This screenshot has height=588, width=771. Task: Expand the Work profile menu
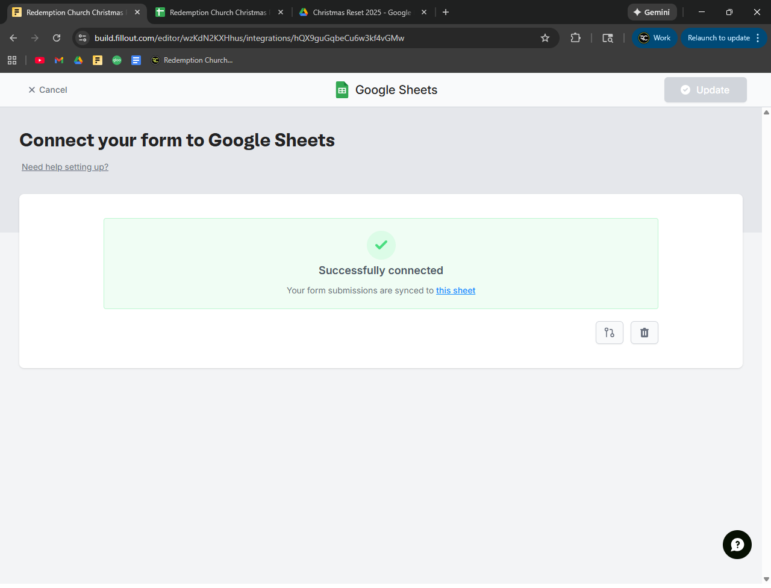point(655,38)
